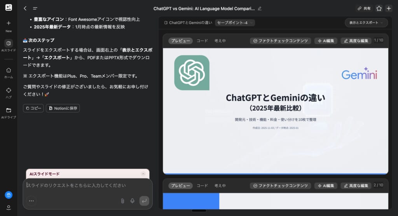Screen dimensions: 398x216
Task: Open the セーブポイント-4 dropdown
Action: (x=235, y=23)
